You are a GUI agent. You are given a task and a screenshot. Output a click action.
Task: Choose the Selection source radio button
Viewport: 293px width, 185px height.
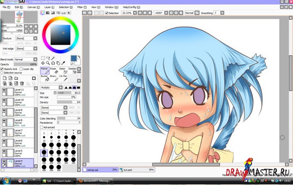point(2,73)
